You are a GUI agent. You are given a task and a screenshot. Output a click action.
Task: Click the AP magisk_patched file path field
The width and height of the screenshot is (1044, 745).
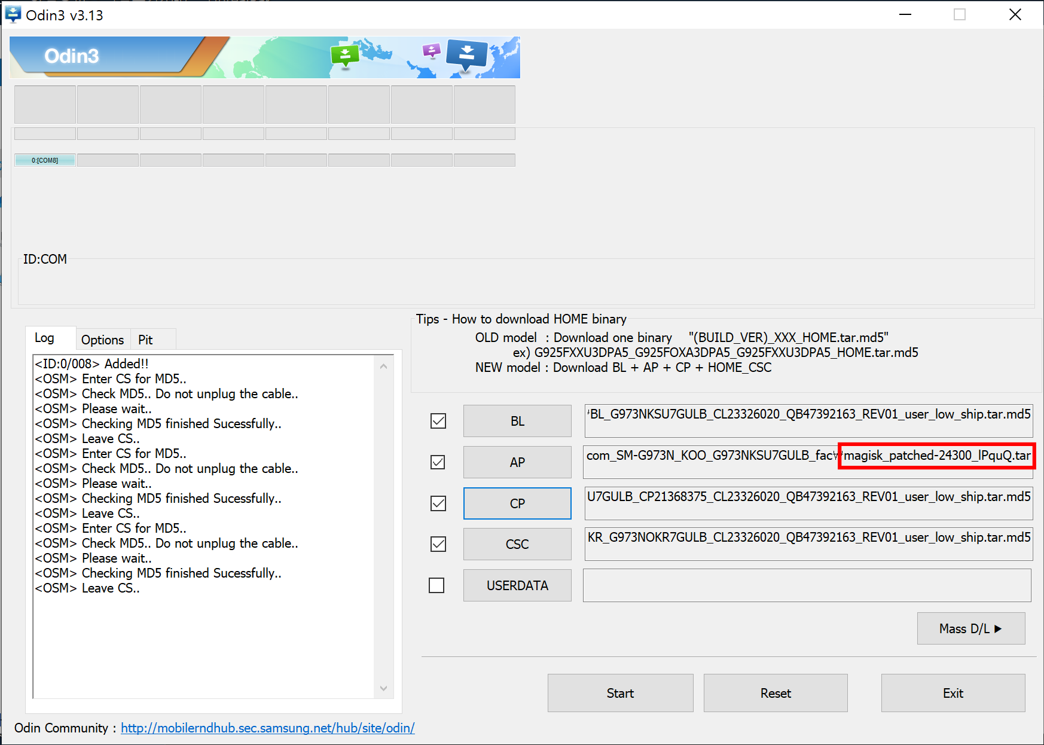tap(808, 462)
